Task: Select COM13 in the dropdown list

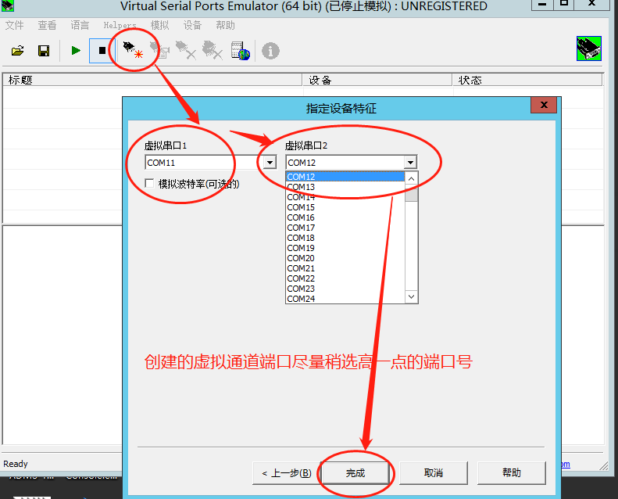Action: pyautogui.click(x=345, y=187)
